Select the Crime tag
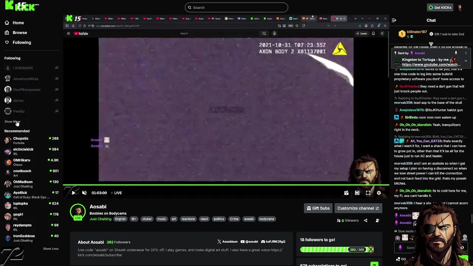The width and height of the screenshot is (473, 266). coord(234,219)
